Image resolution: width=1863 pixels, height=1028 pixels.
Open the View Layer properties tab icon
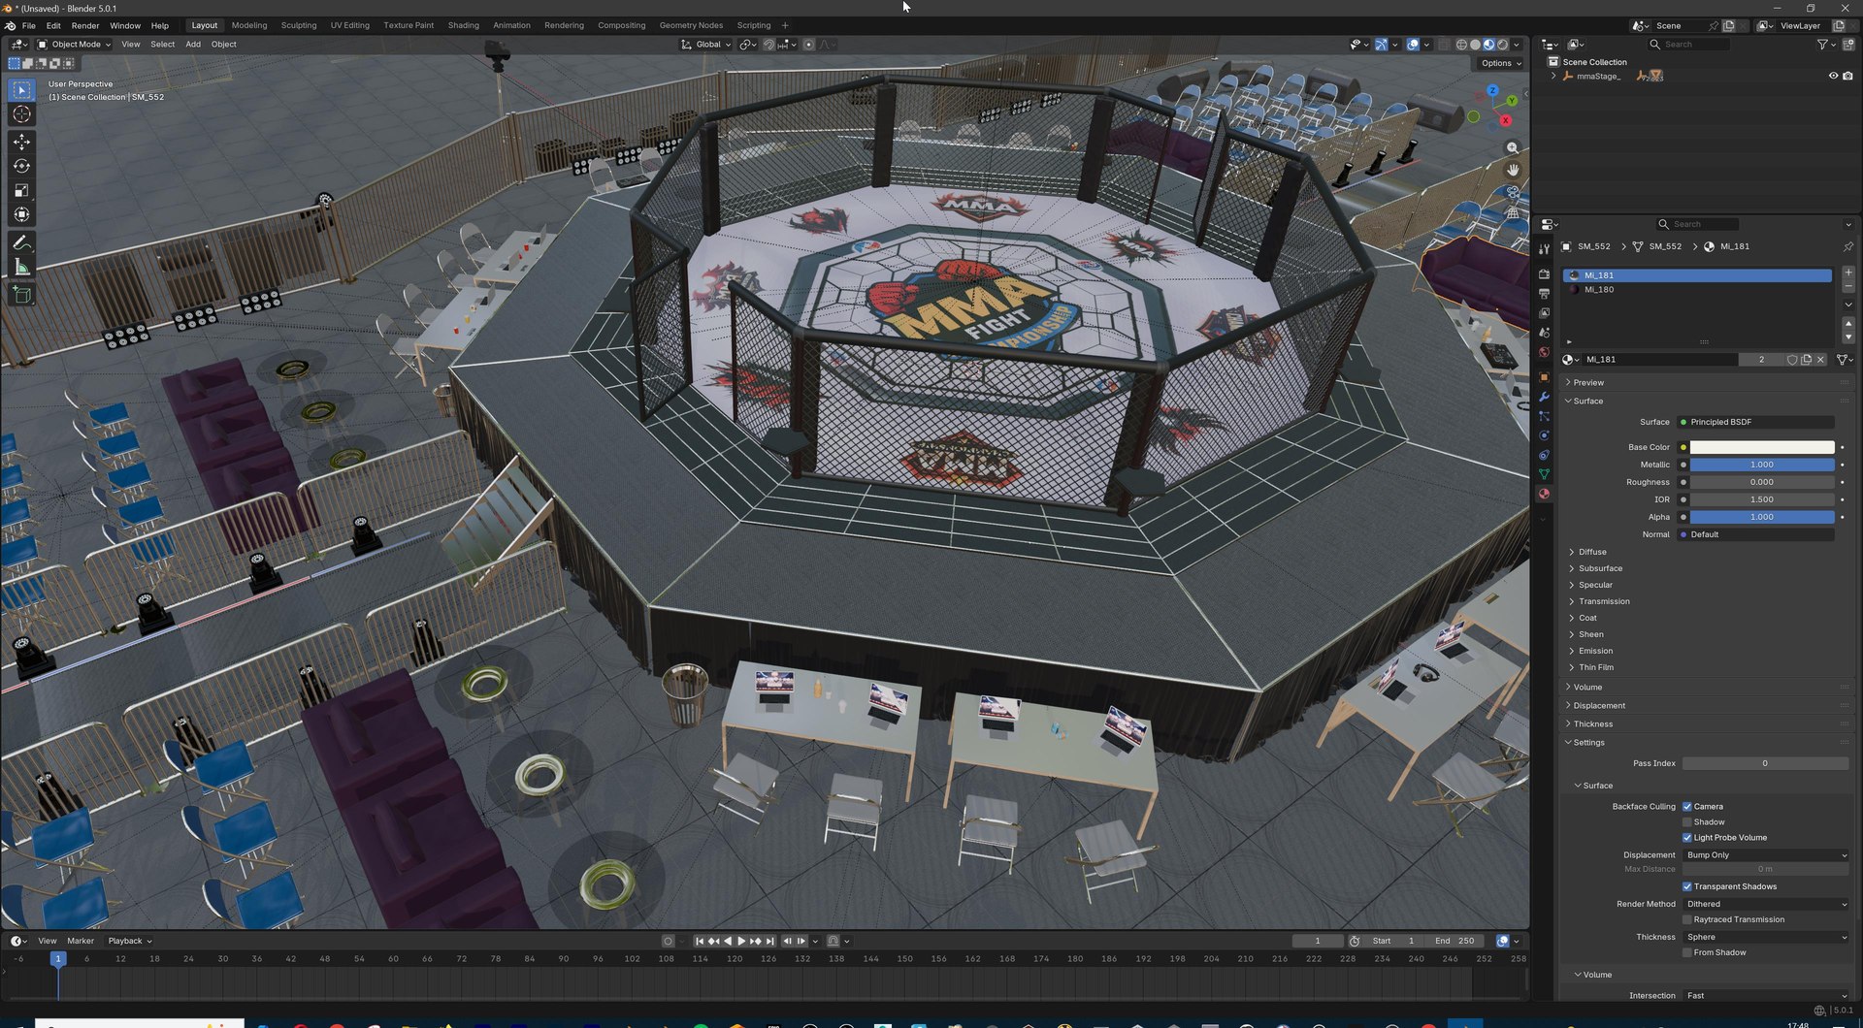click(1544, 312)
